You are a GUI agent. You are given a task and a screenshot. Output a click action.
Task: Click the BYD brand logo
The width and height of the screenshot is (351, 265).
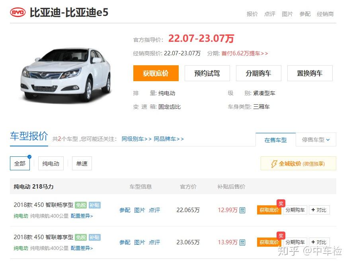click(18, 12)
